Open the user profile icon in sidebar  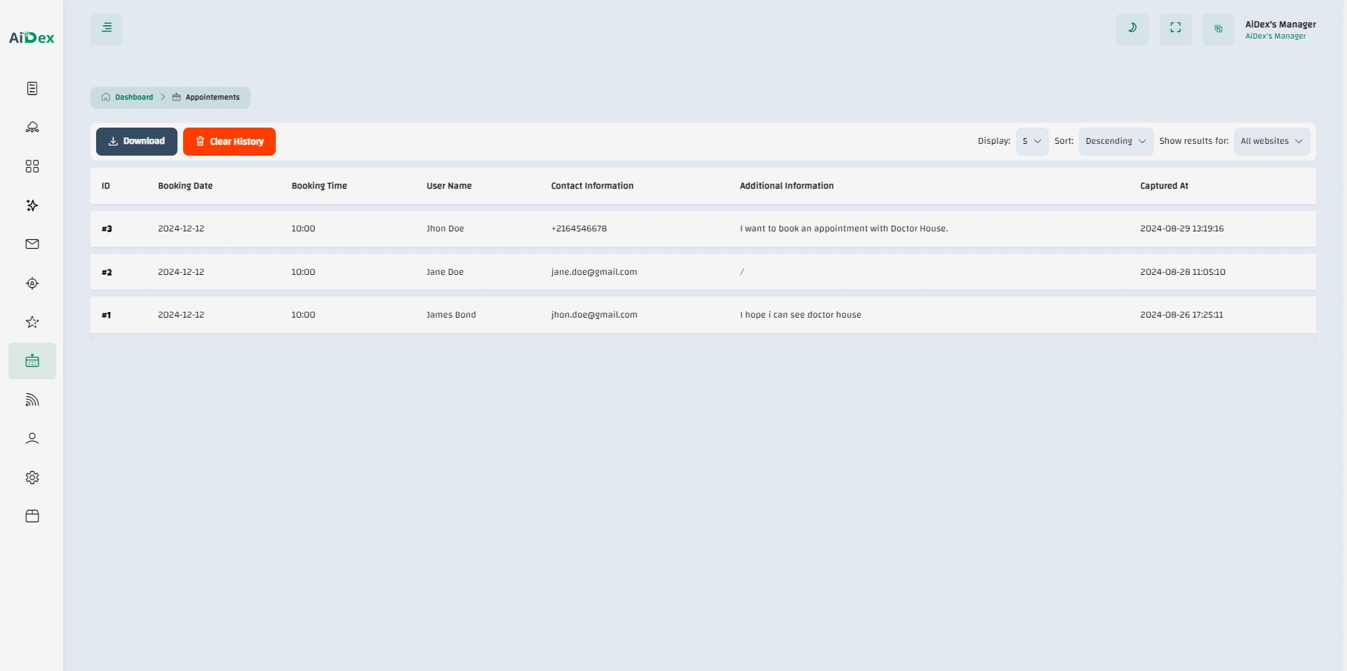point(32,439)
